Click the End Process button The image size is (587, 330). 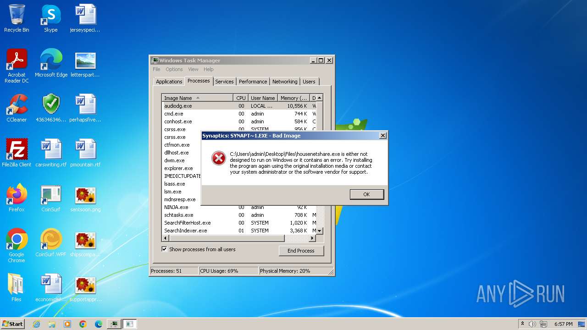(x=301, y=251)
